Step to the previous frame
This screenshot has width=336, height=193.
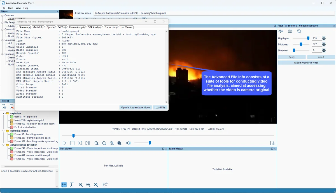80,143
